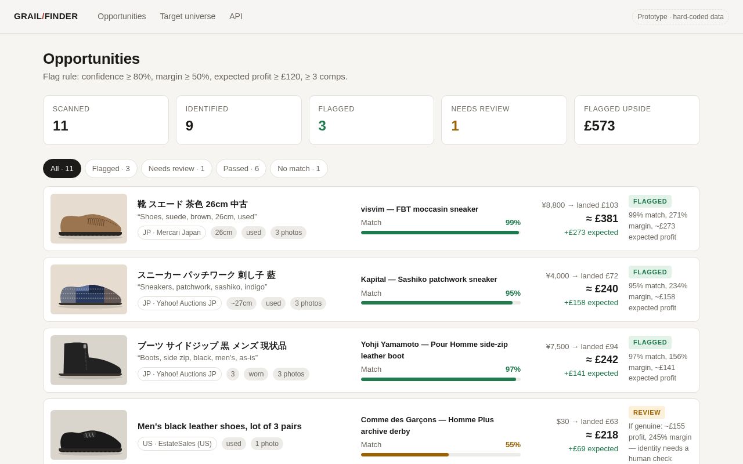Click the Yohji Yamamoto match progress bar
The image size is (743, 464).
pyautogui.click(x=441, y=379)
